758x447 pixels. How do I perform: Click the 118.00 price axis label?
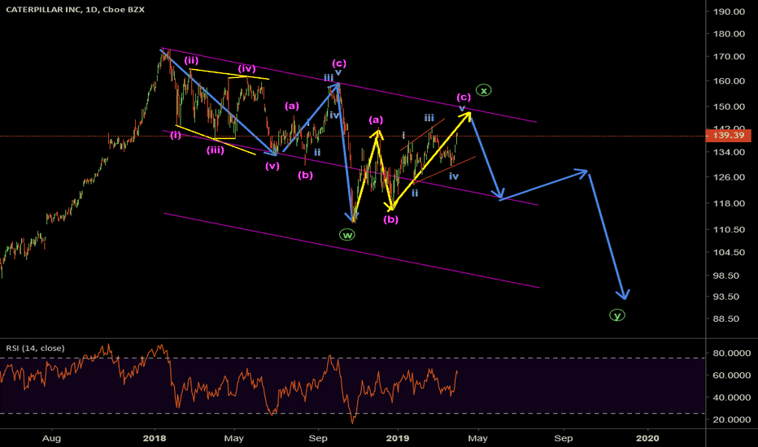[729, 203]
